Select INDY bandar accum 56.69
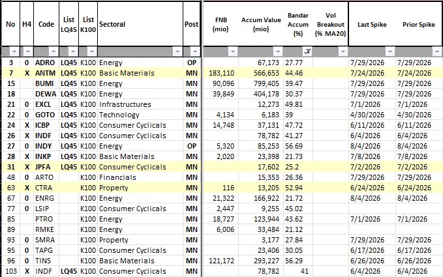The height and width of the screenshot is (277, 443). [298, 146]
